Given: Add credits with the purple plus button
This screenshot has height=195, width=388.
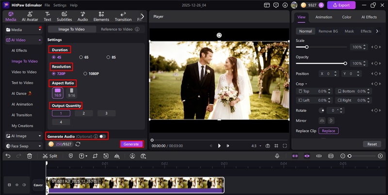Looking at the screenshot, I should click(x=321, y=5).
